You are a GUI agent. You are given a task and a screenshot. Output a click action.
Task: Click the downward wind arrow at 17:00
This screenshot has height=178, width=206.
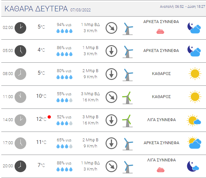tap(111, 143)
